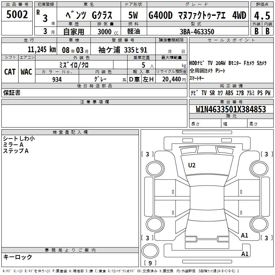Click the lot number 5002
This screenshot has height=275, width=275.
(x=17, y=14)
